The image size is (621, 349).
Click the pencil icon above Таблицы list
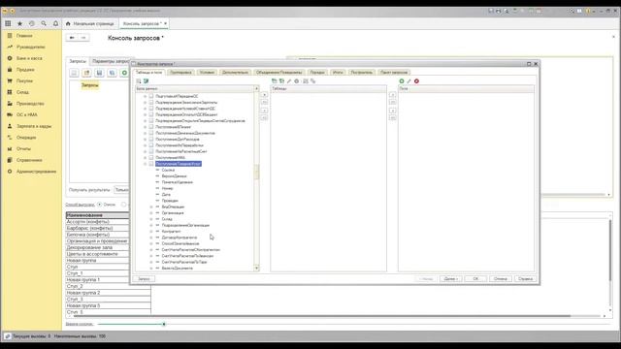point(289,81)
